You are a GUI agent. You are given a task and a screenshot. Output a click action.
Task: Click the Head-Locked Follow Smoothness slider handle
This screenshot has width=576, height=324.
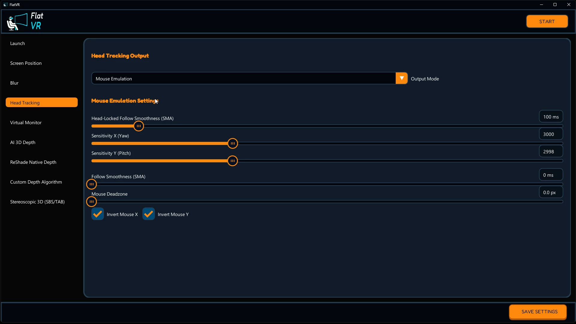pos(139,126)
